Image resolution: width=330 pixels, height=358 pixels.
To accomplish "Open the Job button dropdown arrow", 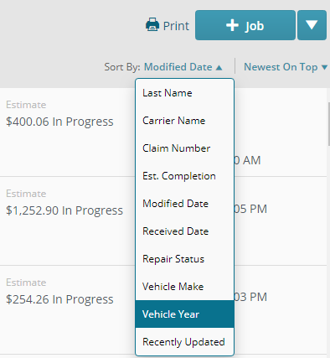I will tap(312, 25).
